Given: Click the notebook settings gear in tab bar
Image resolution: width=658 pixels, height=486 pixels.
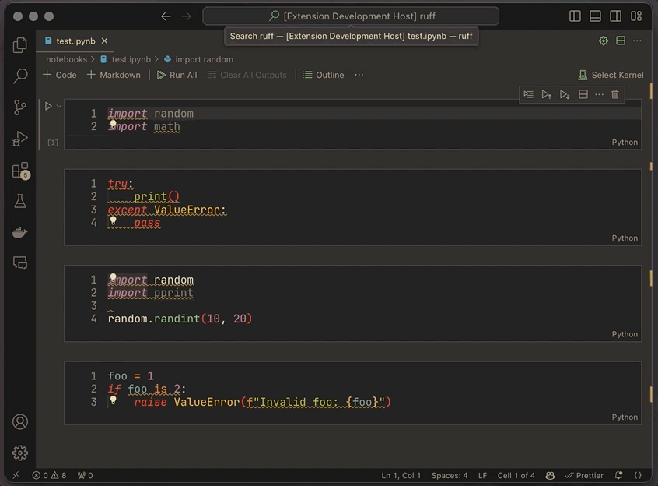Looking at the screenshot, I should tap(604, 40).
